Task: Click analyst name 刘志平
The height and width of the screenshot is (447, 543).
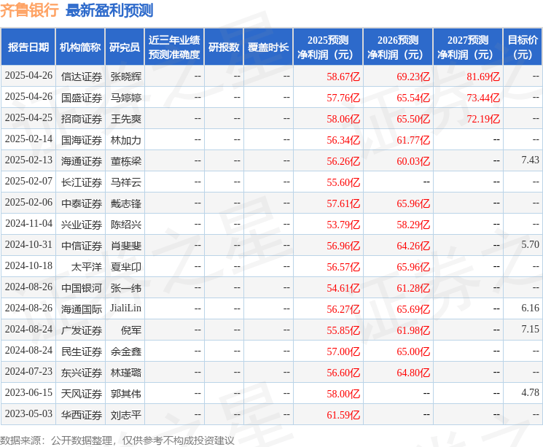Action: (125, 415)
